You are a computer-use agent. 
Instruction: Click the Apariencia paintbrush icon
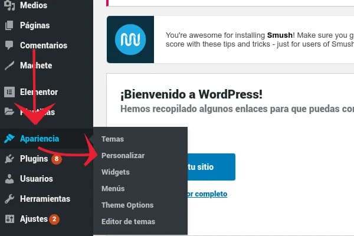click(x=9, y=139)
